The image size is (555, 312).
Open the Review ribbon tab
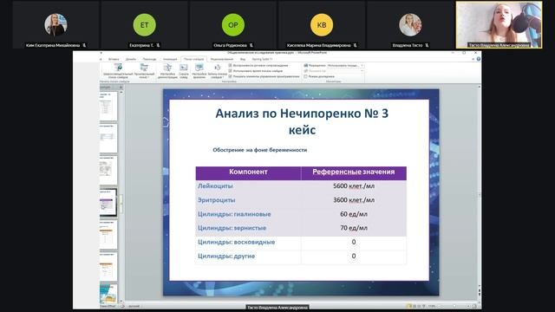(222, 59)
